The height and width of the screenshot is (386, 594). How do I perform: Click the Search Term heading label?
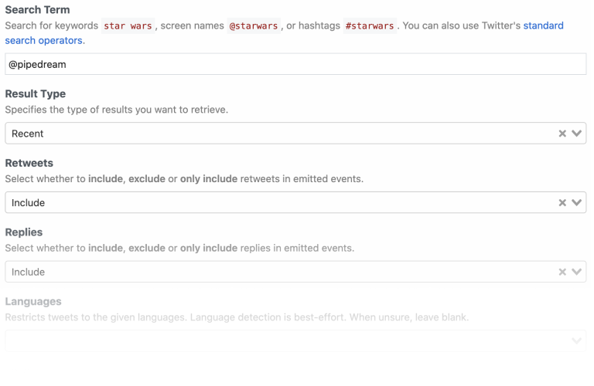(x=37, y=10)
